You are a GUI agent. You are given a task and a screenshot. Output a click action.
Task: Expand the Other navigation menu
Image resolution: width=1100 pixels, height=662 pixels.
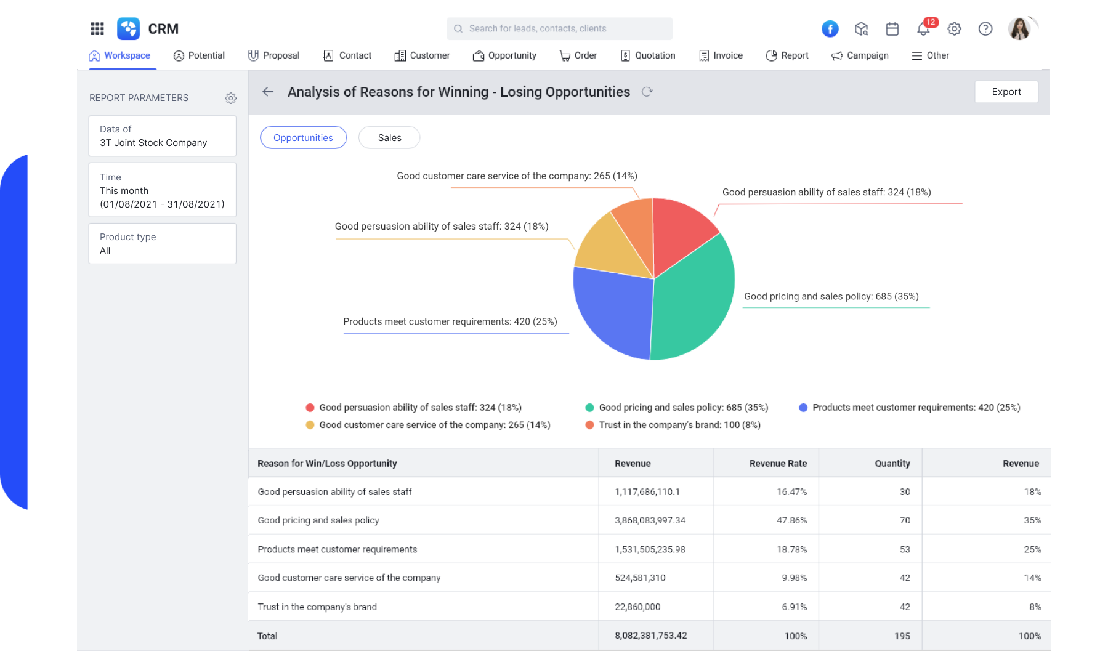pos(930,55)
